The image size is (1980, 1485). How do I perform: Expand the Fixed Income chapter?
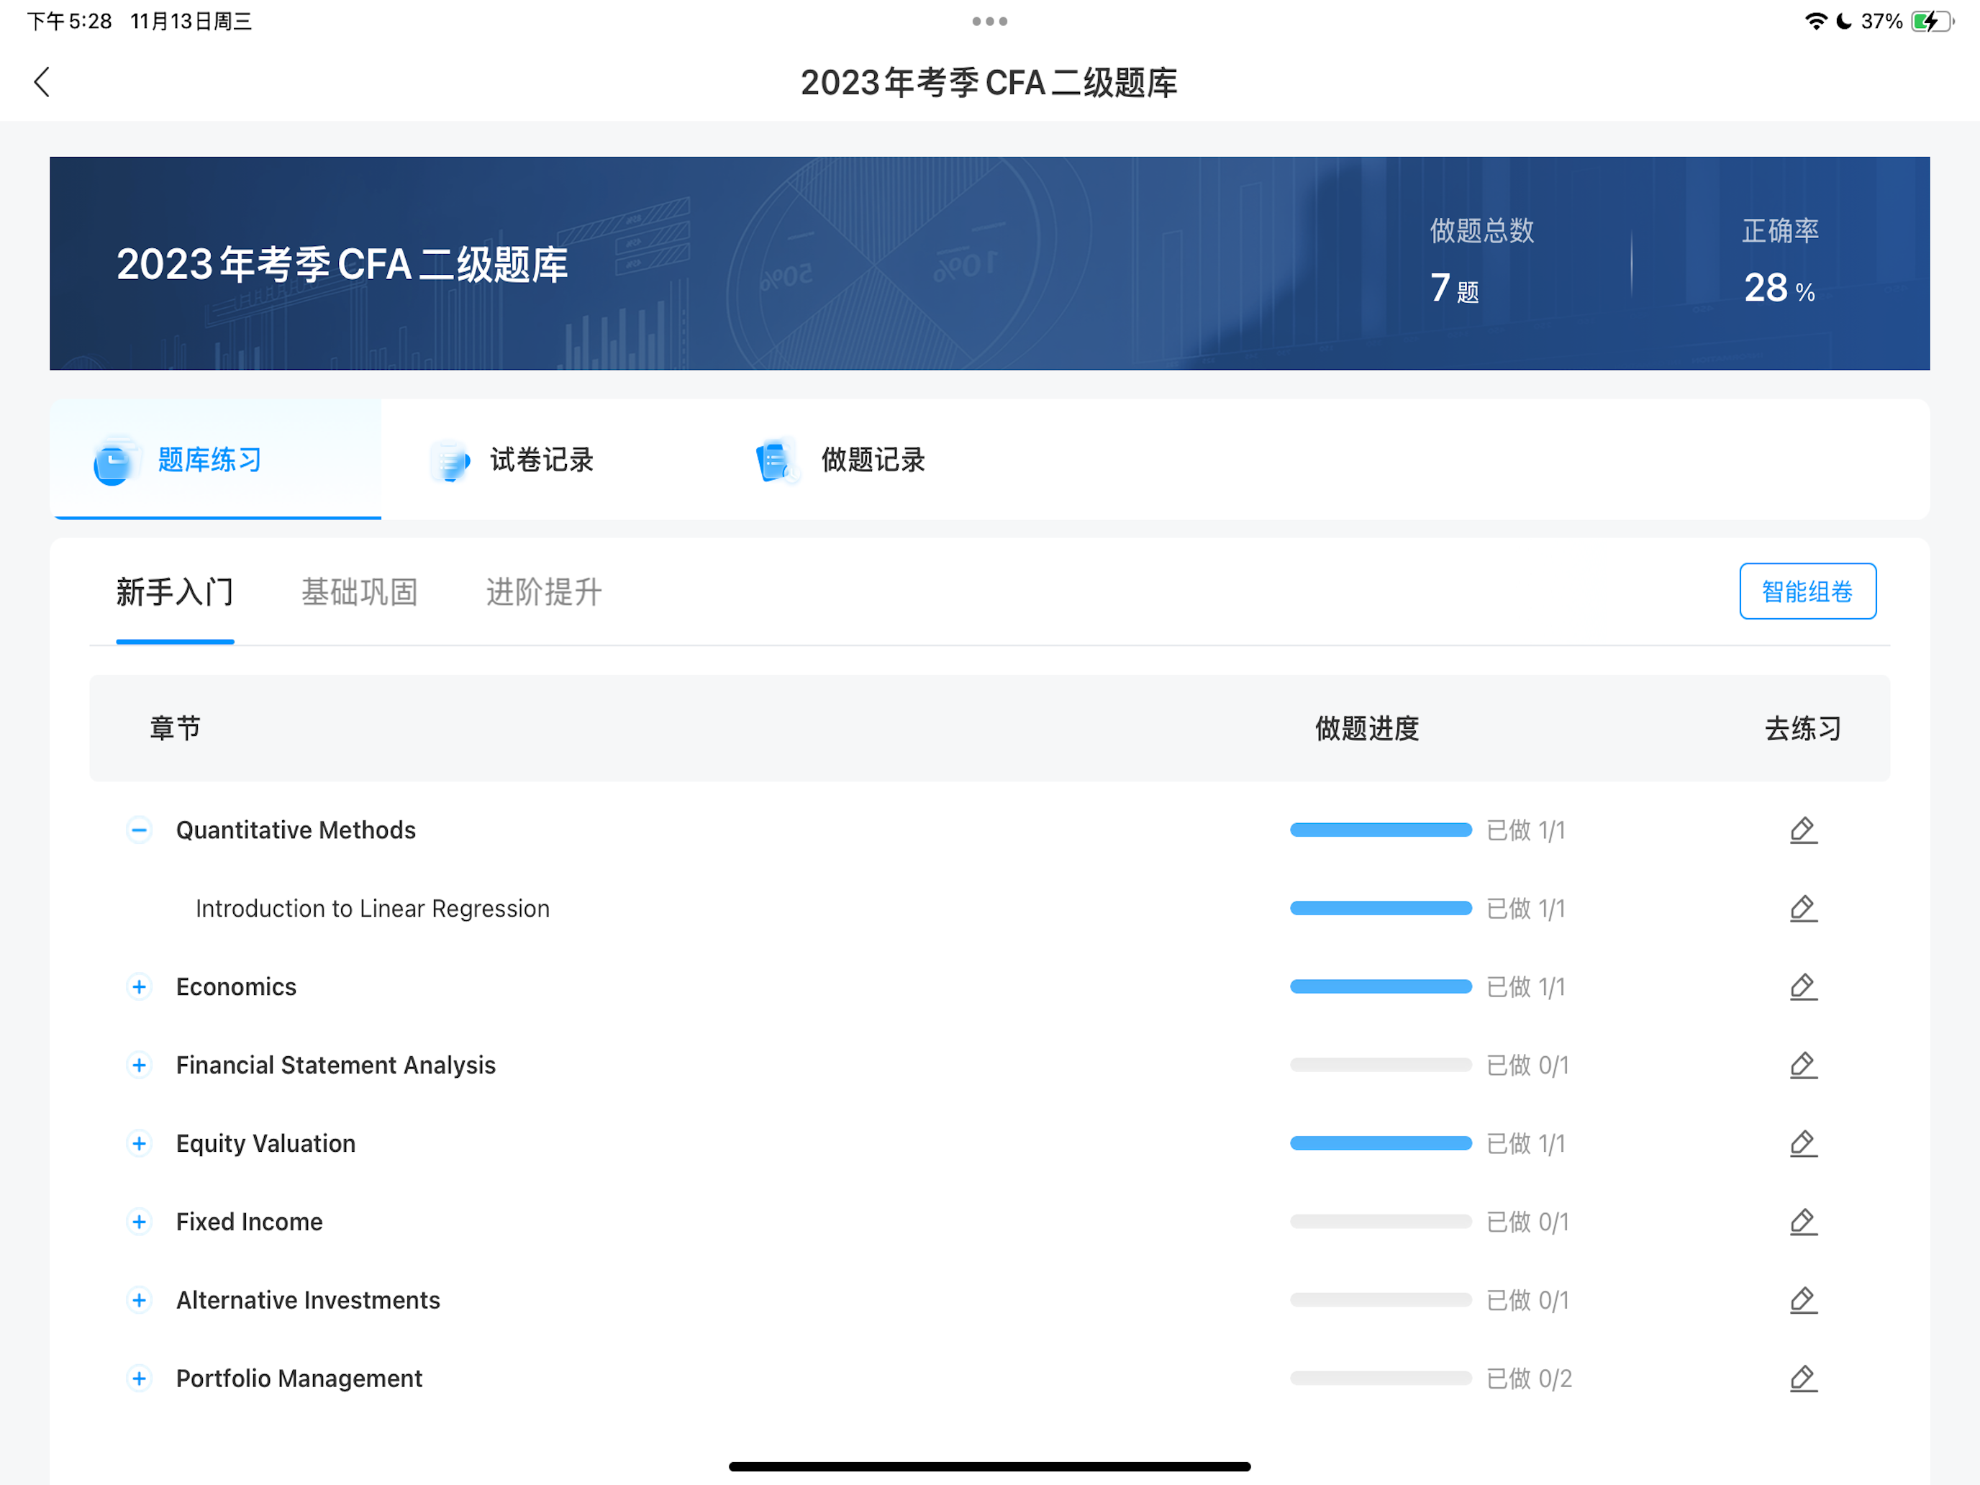139,1222
